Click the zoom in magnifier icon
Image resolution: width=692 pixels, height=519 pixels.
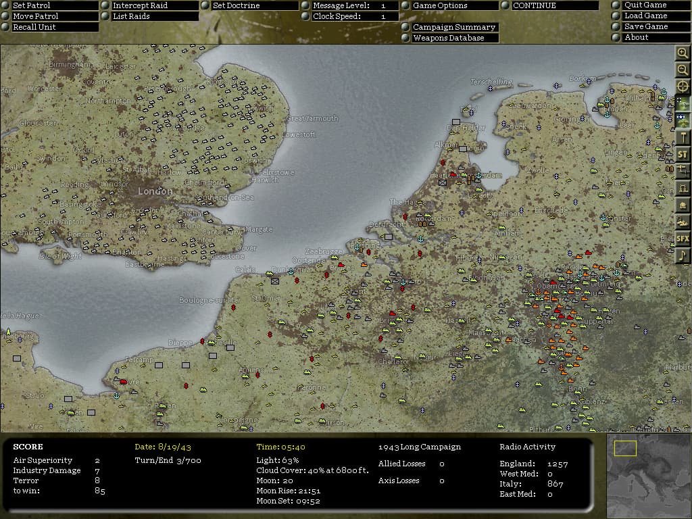coord(683,53)
